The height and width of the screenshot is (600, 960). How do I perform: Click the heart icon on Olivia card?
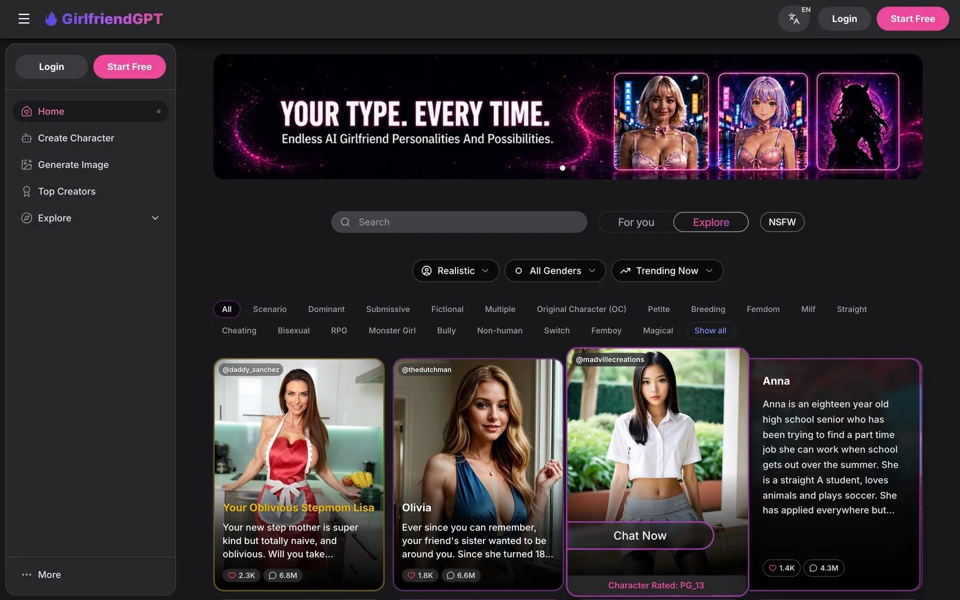point(411,575)
